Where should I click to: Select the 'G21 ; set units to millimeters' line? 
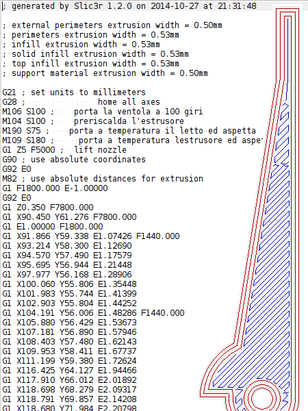pos(74,92)
